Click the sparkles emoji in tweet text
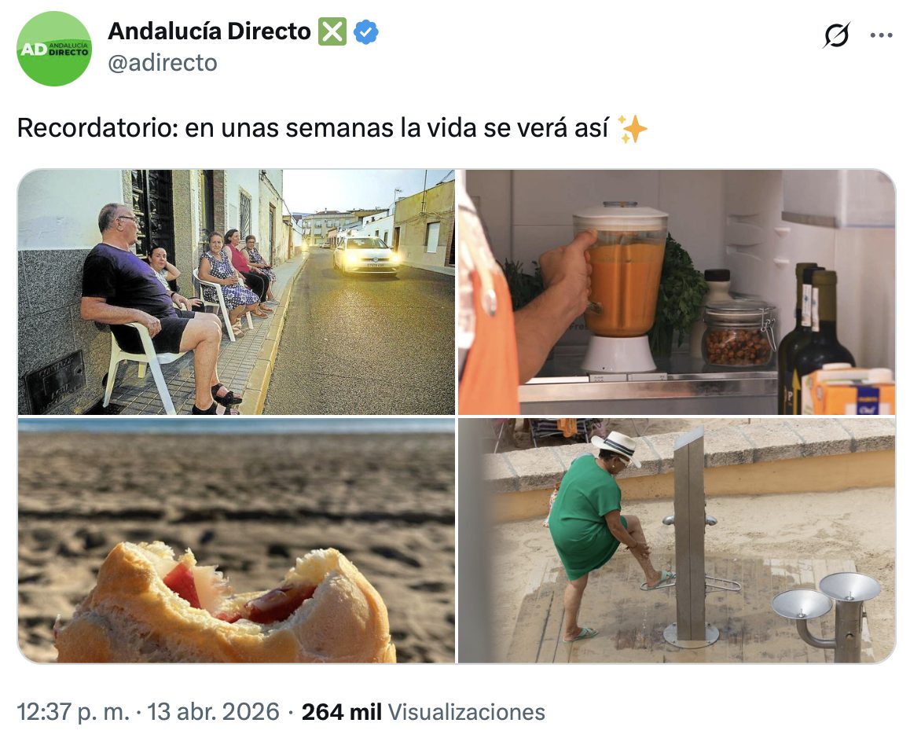 pyautogui.click(x=632, y=128)
